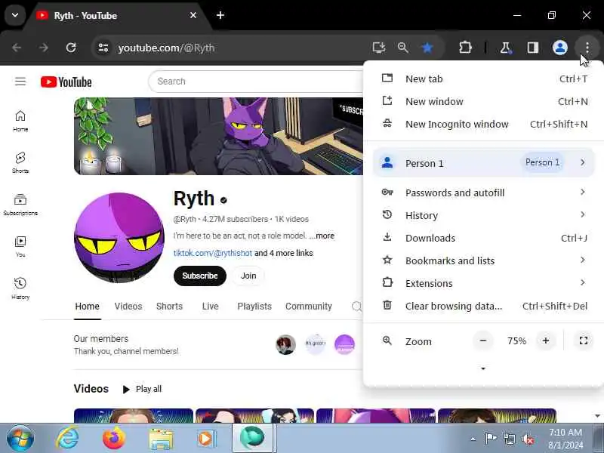Click 'and 4 more links' text

(284, 253)
